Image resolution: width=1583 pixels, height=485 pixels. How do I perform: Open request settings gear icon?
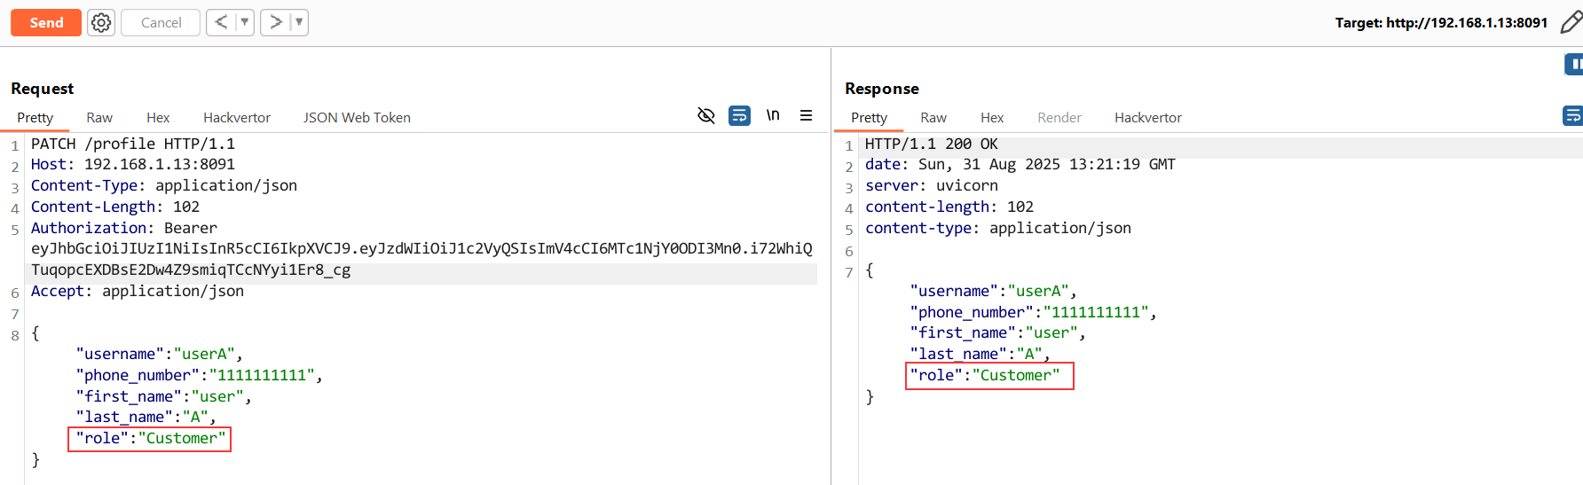coord(101,22)
